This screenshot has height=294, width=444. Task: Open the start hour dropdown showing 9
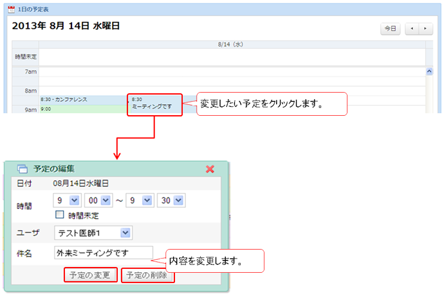pyautogui.click(x=73, y=201)
